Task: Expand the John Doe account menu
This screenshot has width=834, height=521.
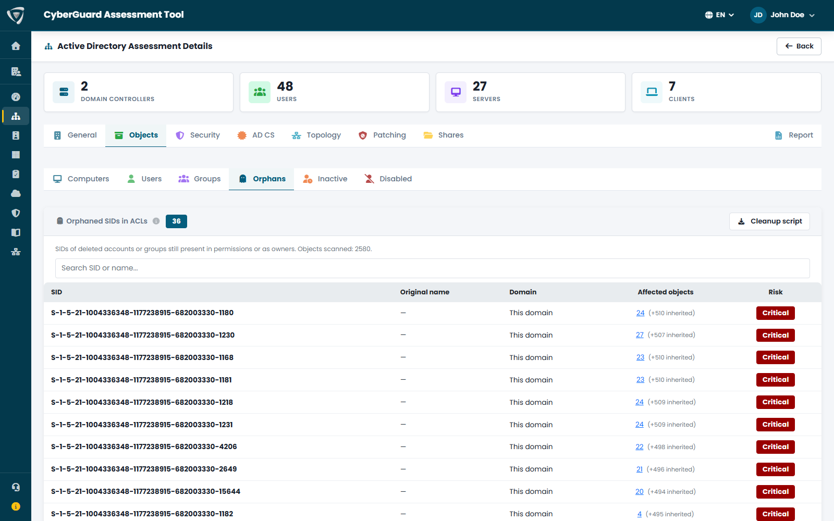Action: (x=782, y=15)
